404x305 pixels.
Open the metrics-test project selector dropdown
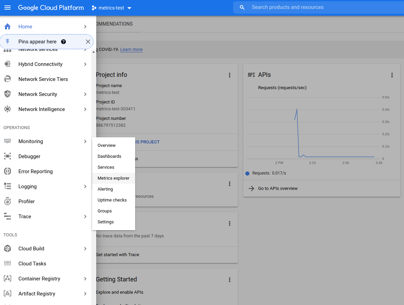click(111, 8)
